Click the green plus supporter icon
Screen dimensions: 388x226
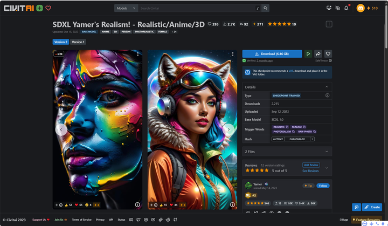pyautogui.click(x=39, y=8)
